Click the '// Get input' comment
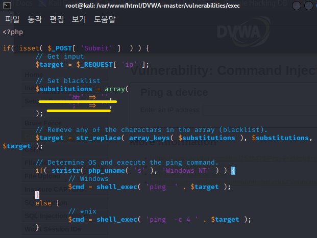This screenshot has width=317, height=238. point(60,57)
